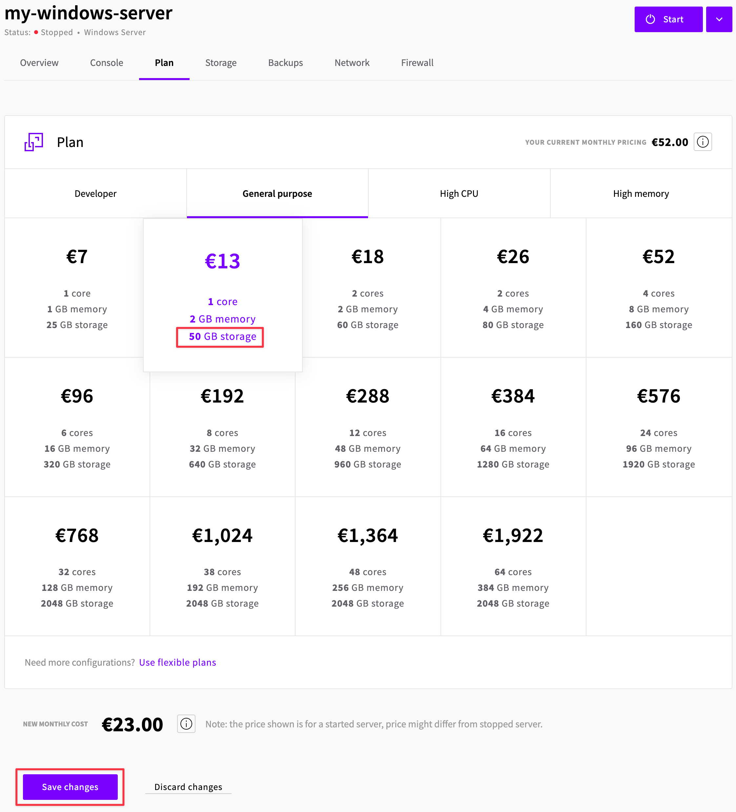Choose the €7 plan with 1 GB memory
The image size is (736, 812).
74,288
